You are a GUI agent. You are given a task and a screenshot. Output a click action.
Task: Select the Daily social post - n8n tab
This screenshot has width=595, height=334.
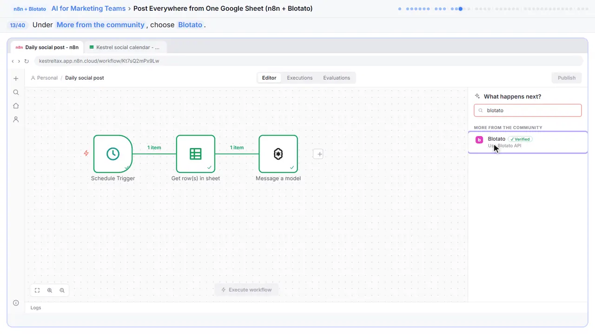pyautogui.click(x=47, y=47)
